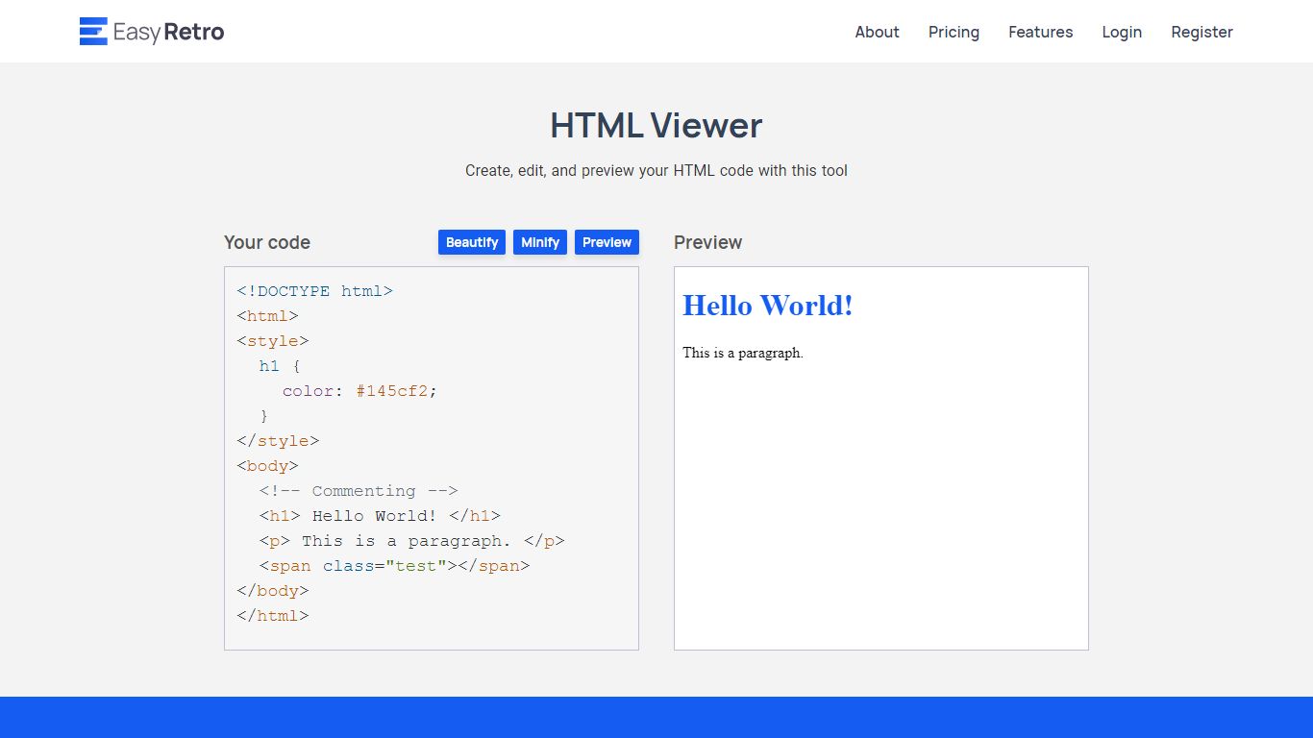Click the EasyRetro logo
This screenshot has height=738, width=1313.
click(x=152, y=32)
